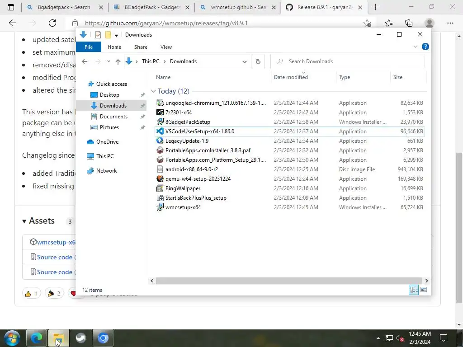
Task: Go up one folder level in Explorer
Action: click(118, 61)
